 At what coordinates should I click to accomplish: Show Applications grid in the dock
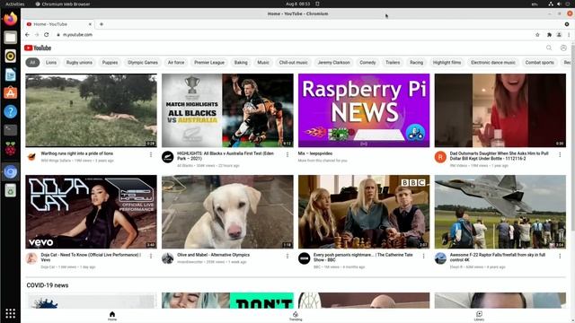[10, 313]
